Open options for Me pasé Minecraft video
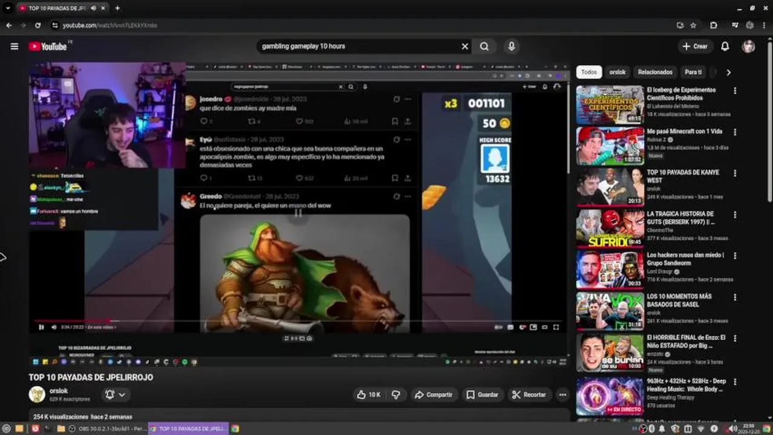The width and height of the screenshot is (773, 435). [735, 132]
